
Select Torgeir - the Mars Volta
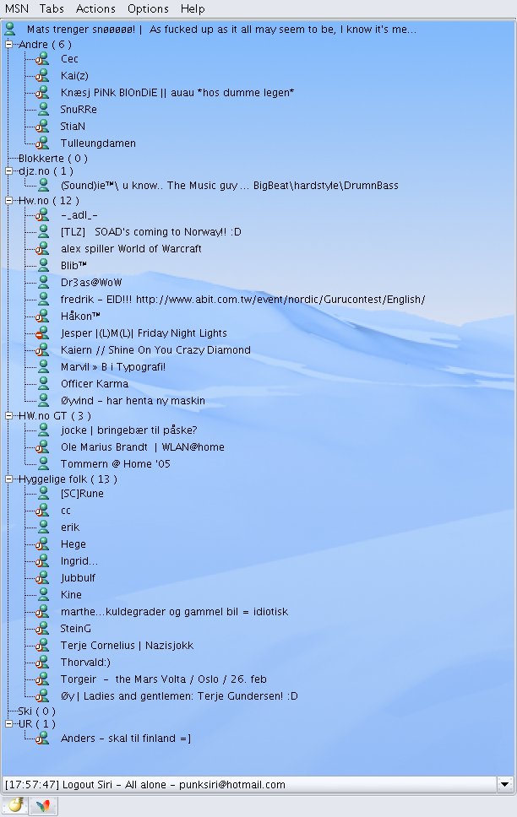pos(163,679)
